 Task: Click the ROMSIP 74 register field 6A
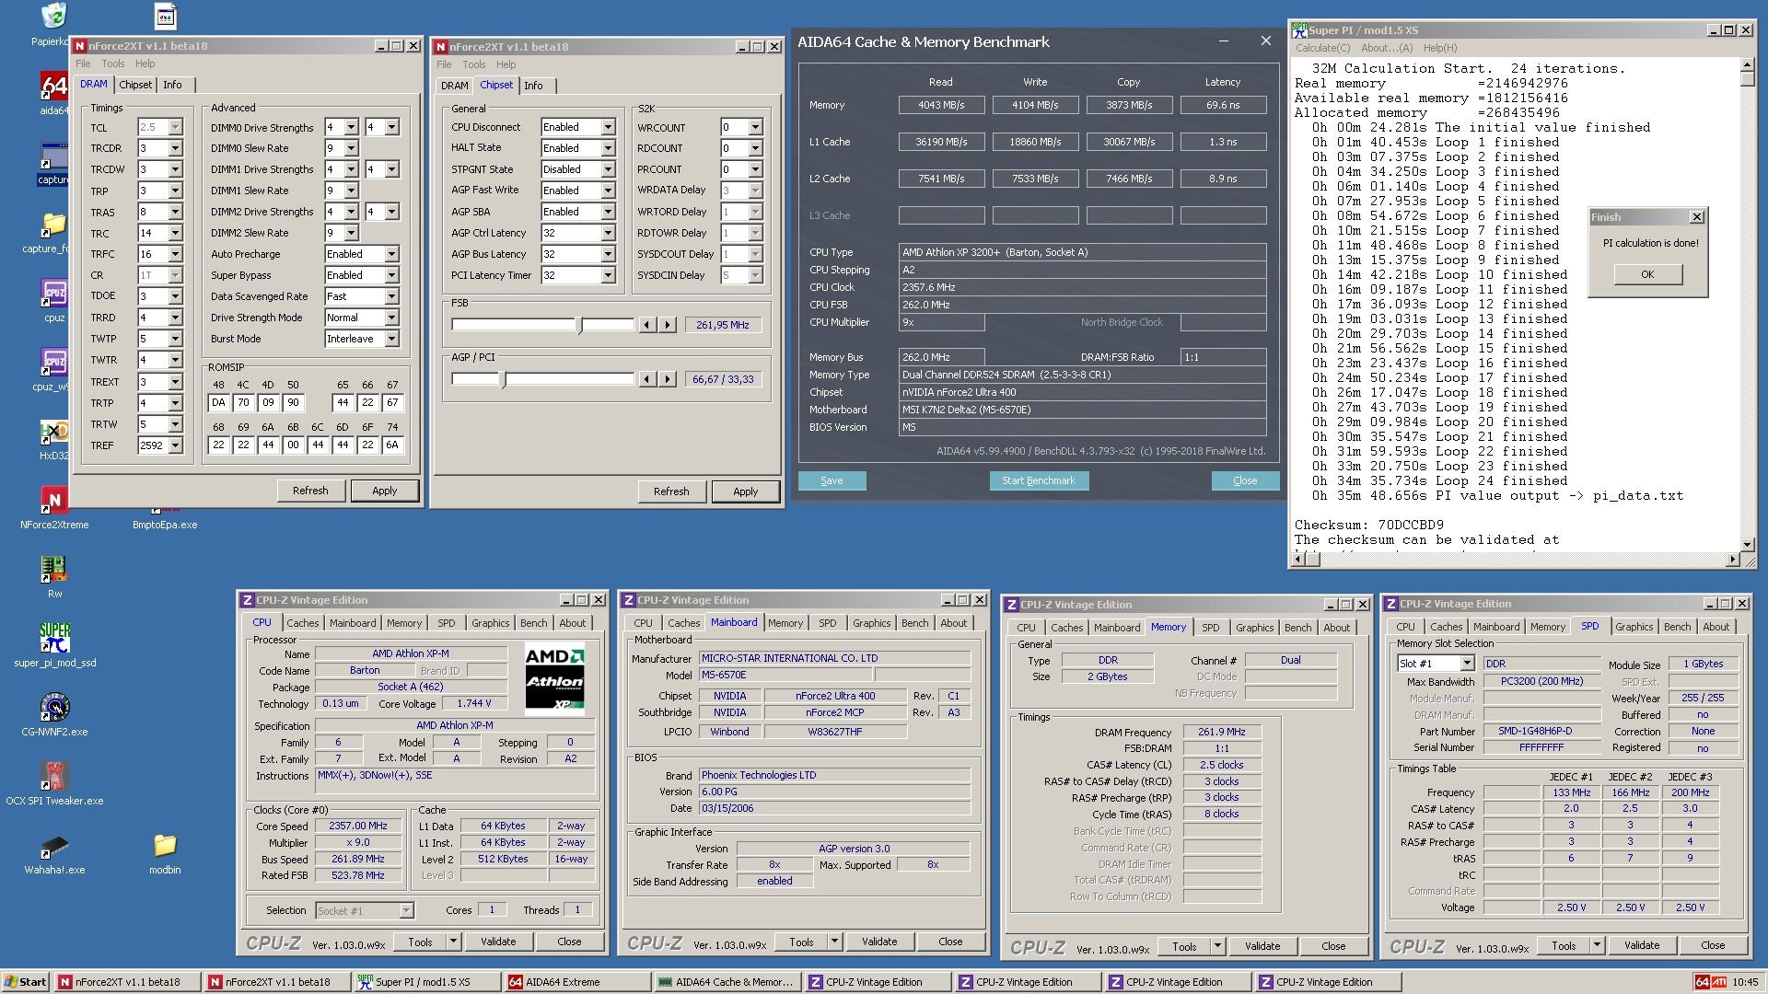(x=392, y=445)
